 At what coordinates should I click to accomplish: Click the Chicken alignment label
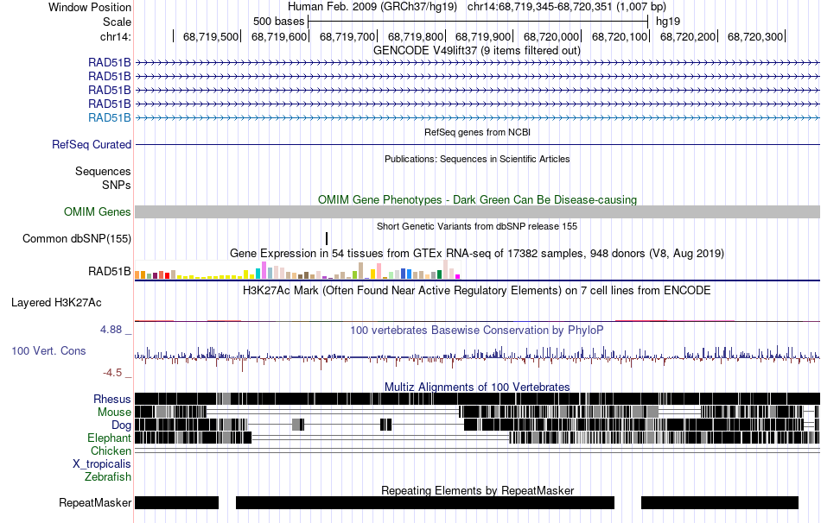[x=111, y=451]
